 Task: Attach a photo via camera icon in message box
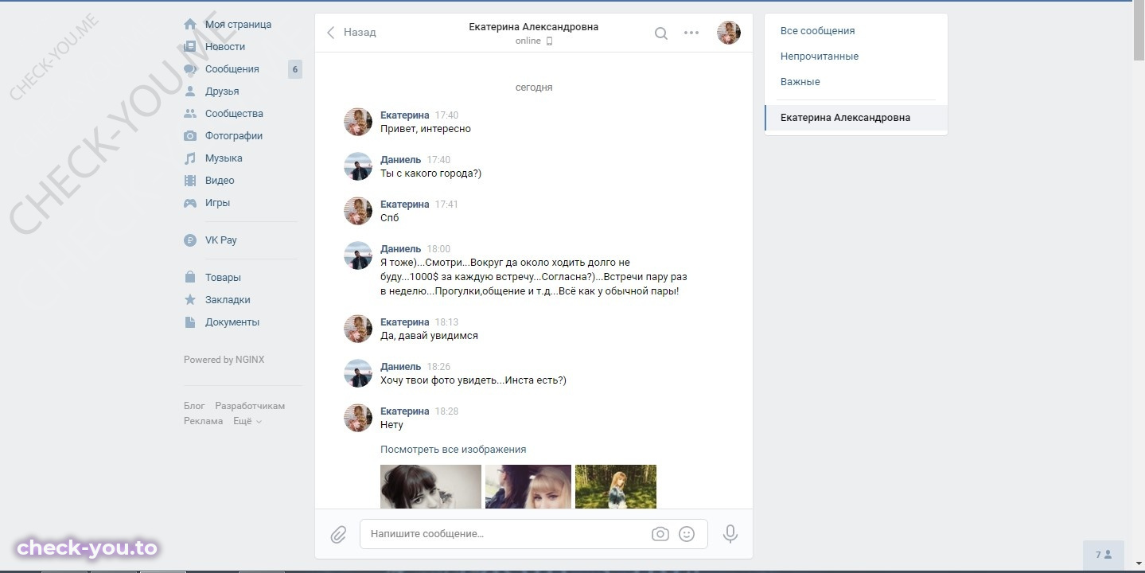coord(660,534)
